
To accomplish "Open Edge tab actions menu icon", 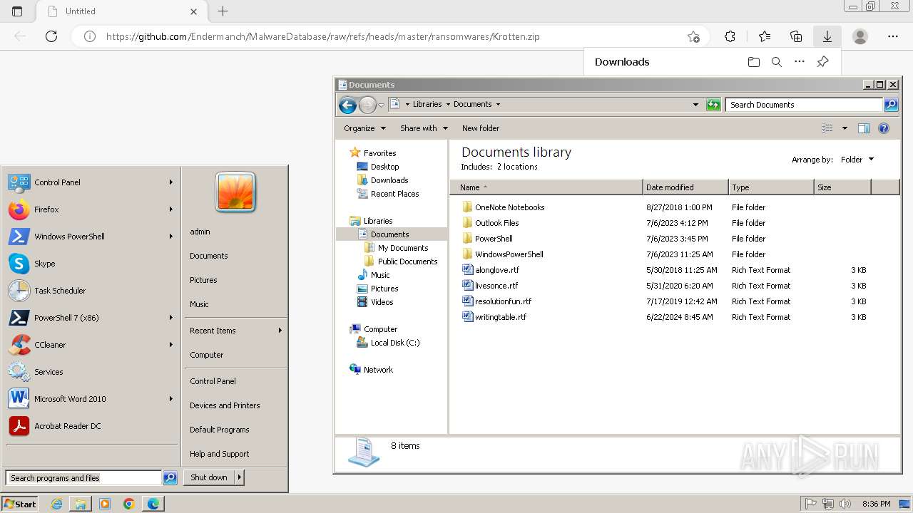I will 17,11.
